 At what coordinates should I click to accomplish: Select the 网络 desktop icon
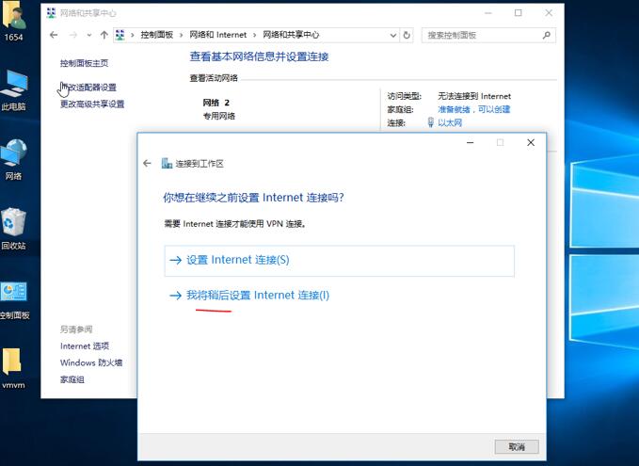tap(13, 154)
